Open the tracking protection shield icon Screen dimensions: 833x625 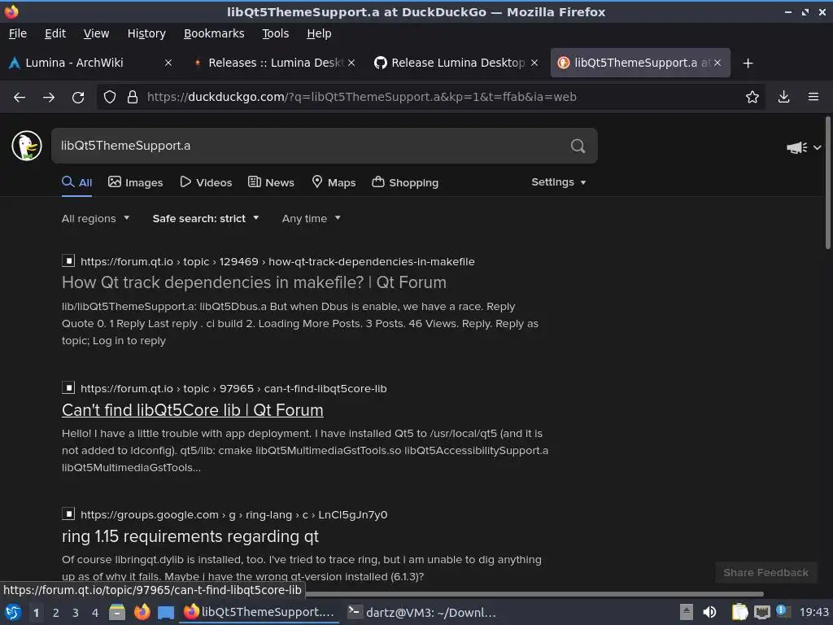[x=110, y=97]
